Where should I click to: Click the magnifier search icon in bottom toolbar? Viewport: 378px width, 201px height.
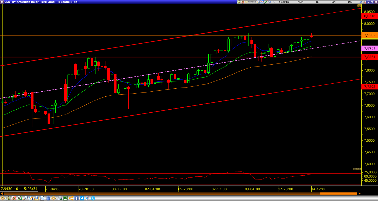25,198
